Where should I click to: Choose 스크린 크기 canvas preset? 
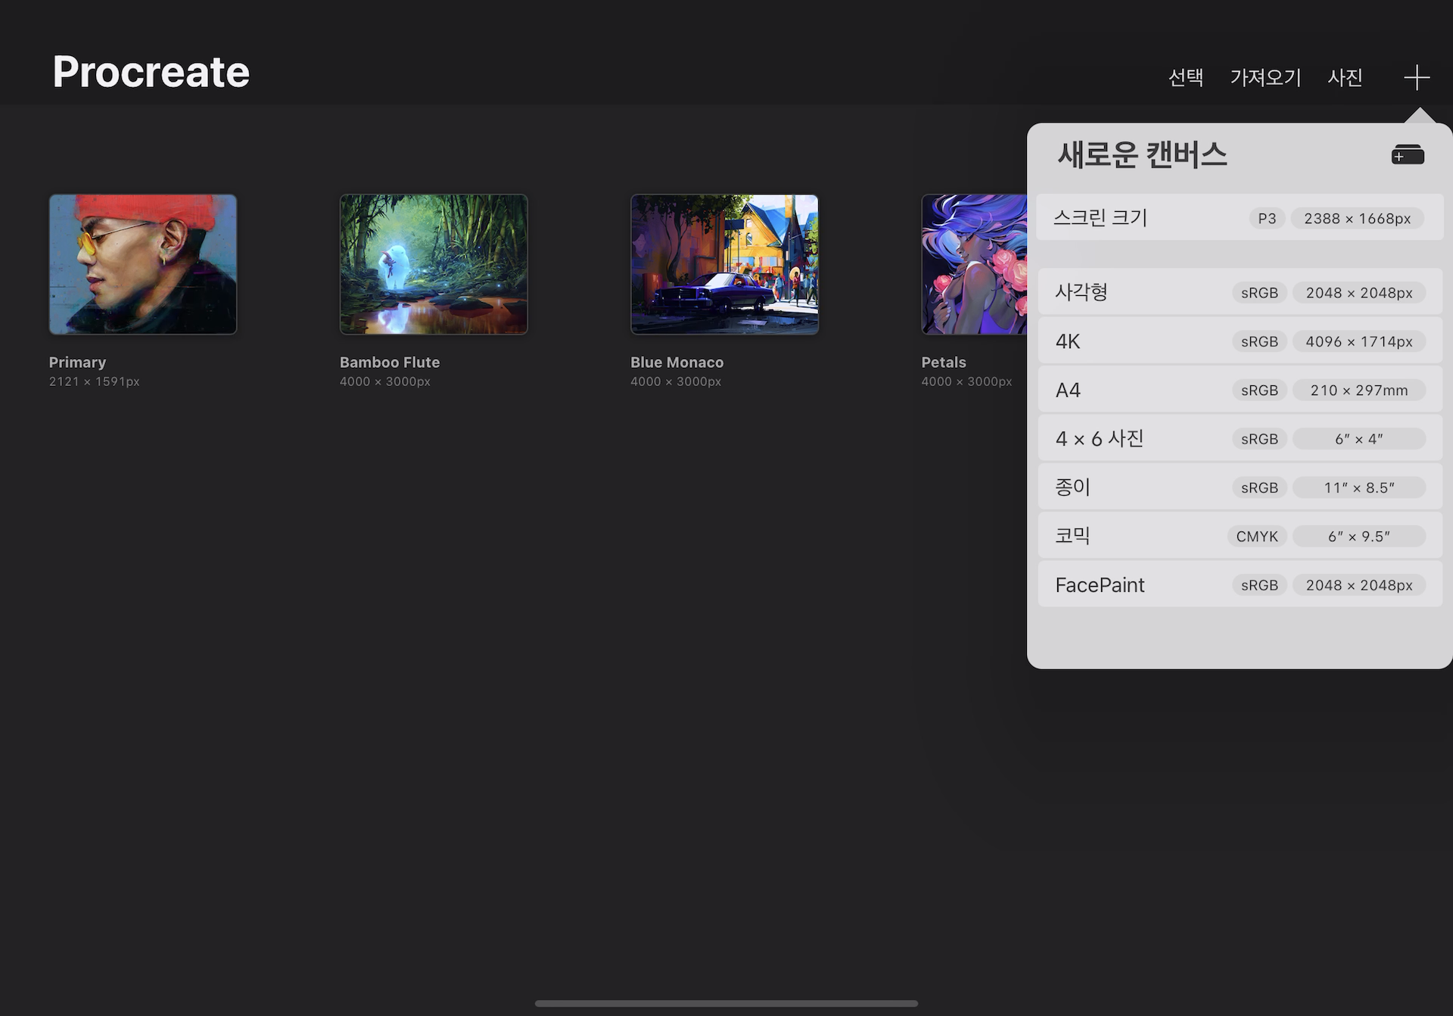[x=1239, y=218]
